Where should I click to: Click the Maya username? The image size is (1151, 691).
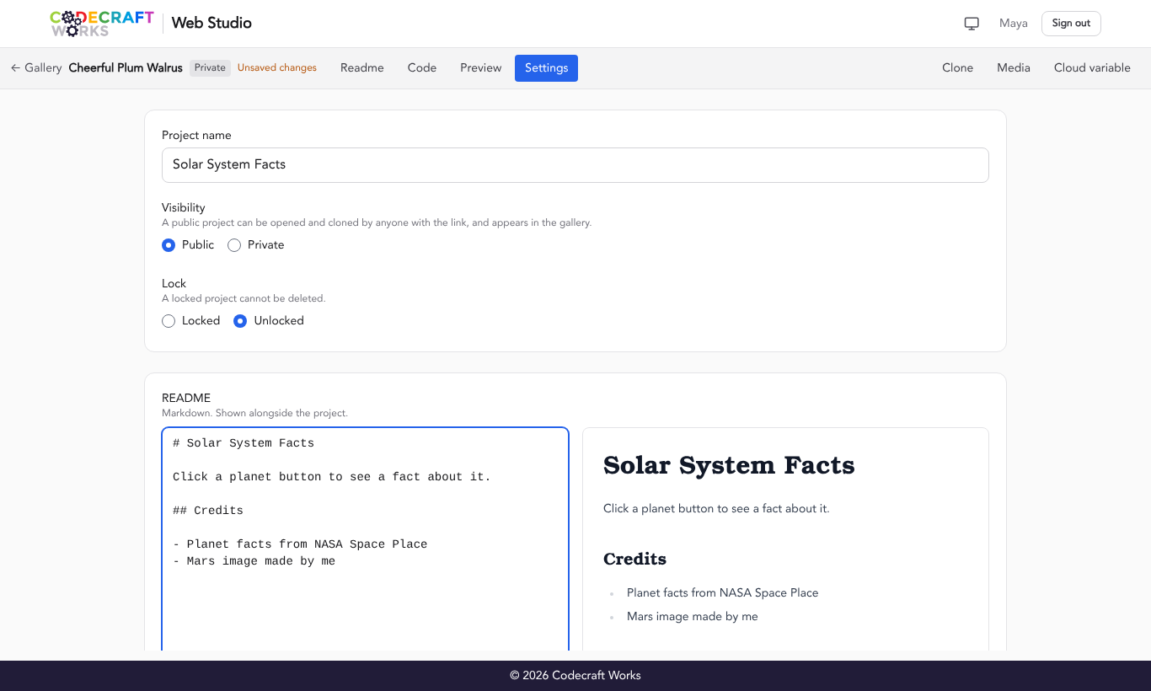[1014, 24]
